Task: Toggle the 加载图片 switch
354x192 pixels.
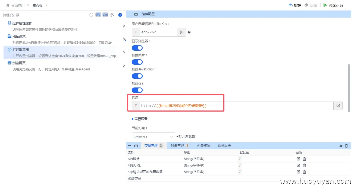Action: point(137,62)
